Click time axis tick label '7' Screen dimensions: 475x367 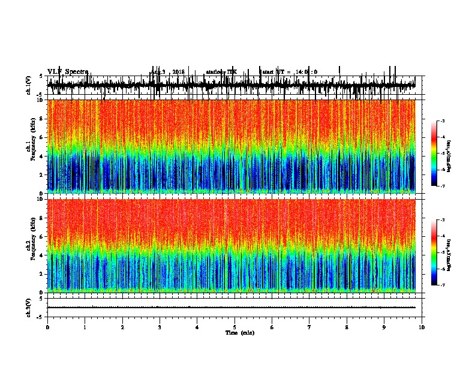(x=309, y=327)
